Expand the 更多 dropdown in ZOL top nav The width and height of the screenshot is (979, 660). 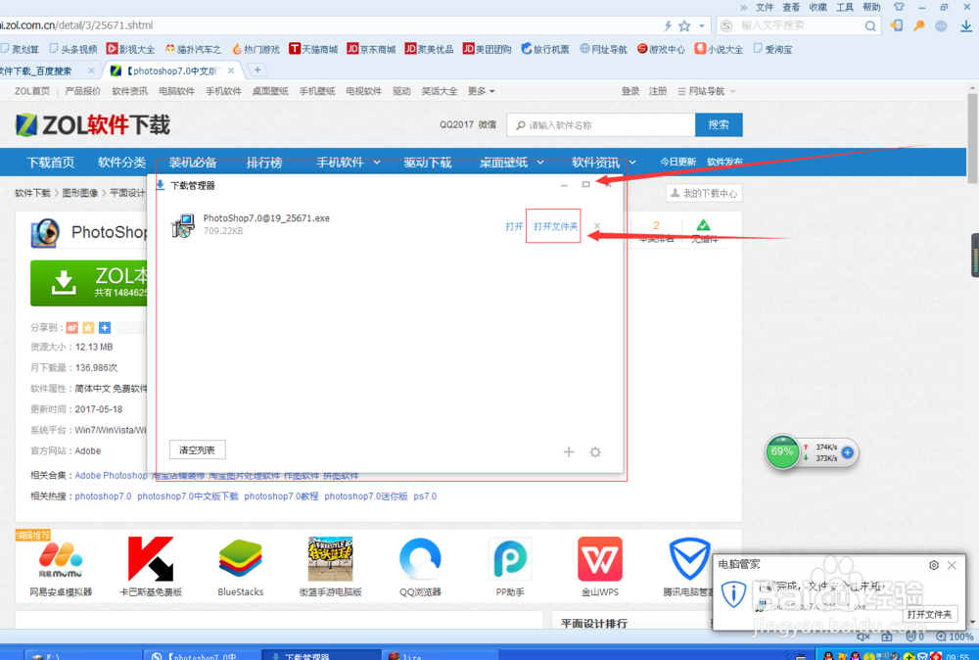coord(482,91)
